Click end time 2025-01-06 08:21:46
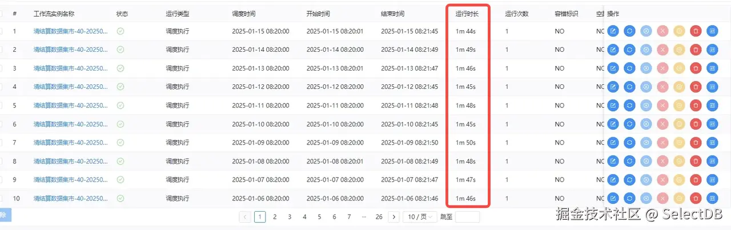 [x=409, y=198]
